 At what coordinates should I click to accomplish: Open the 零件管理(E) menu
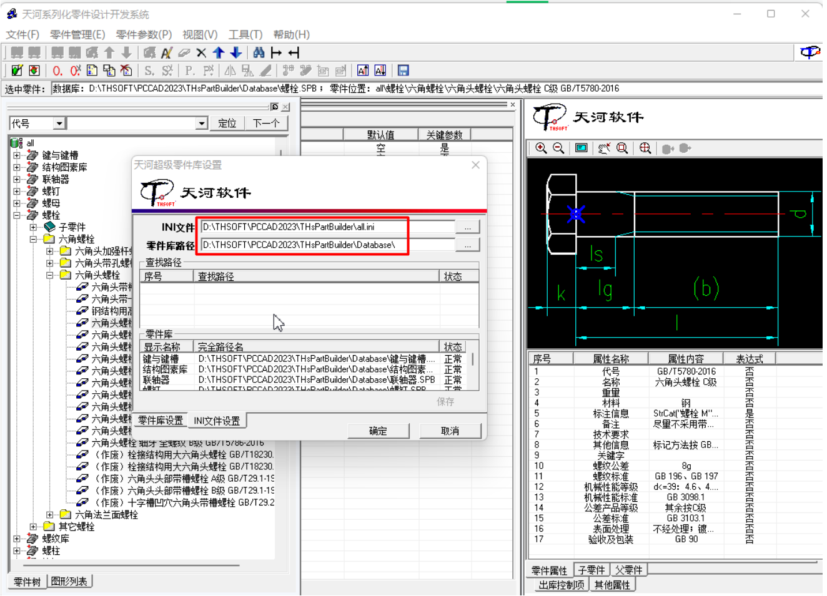(77, 34)
